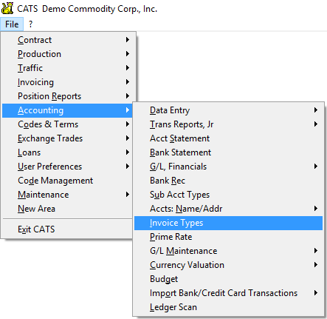Image resolution: width=327 pixels, height=319 pixels.
Task: Open the User Preferences submenu
Action: [x=67, y=167]
